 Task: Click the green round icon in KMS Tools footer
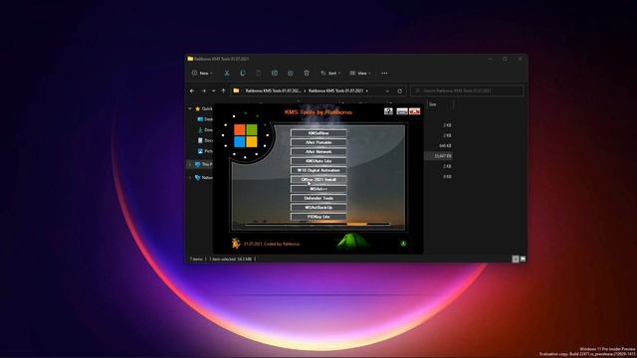(403, 244)
